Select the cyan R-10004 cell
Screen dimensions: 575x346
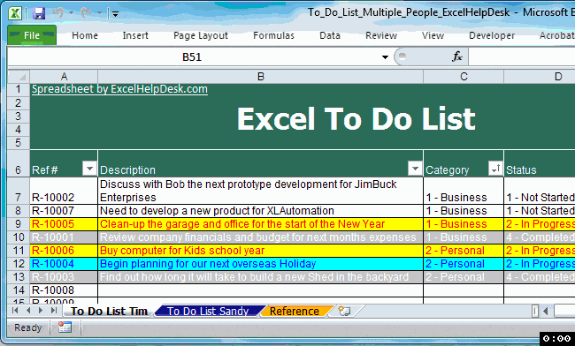(x=64, y=264)
